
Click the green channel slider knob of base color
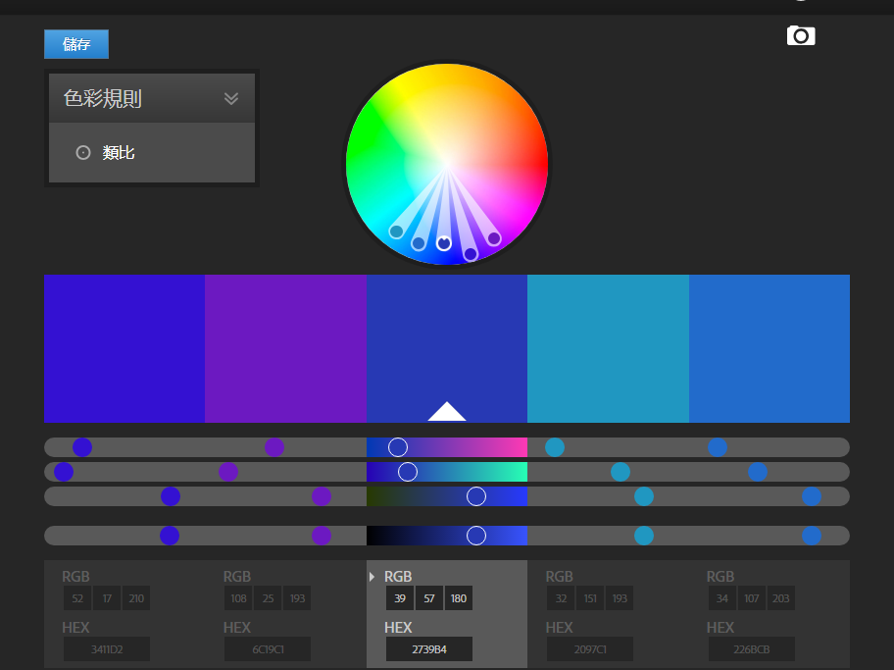(408, 472)
